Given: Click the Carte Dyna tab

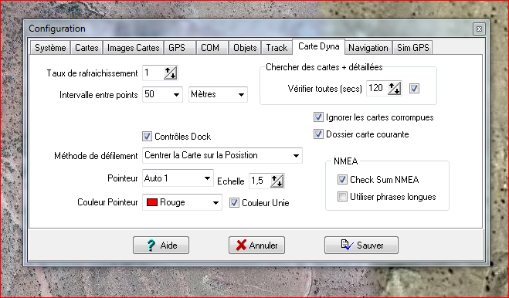Looking at the screenshot, I should point(318,46).
